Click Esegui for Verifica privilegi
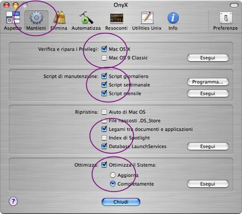Viewport: 242px width, 214px height. tap(208, 58)
